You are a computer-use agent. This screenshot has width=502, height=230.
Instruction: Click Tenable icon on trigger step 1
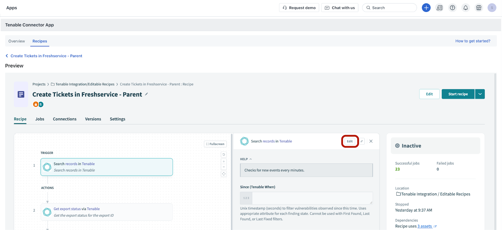coord(47,167)
